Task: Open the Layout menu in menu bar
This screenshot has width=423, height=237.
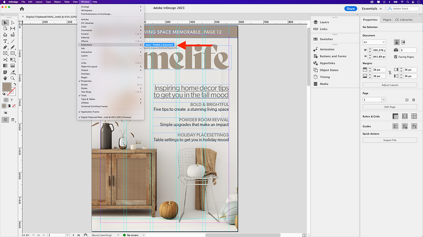Action: [39, 2]
